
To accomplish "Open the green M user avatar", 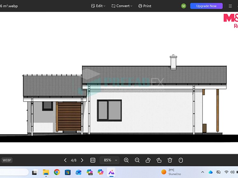I will pyautogui.click(x=184, y=6).
